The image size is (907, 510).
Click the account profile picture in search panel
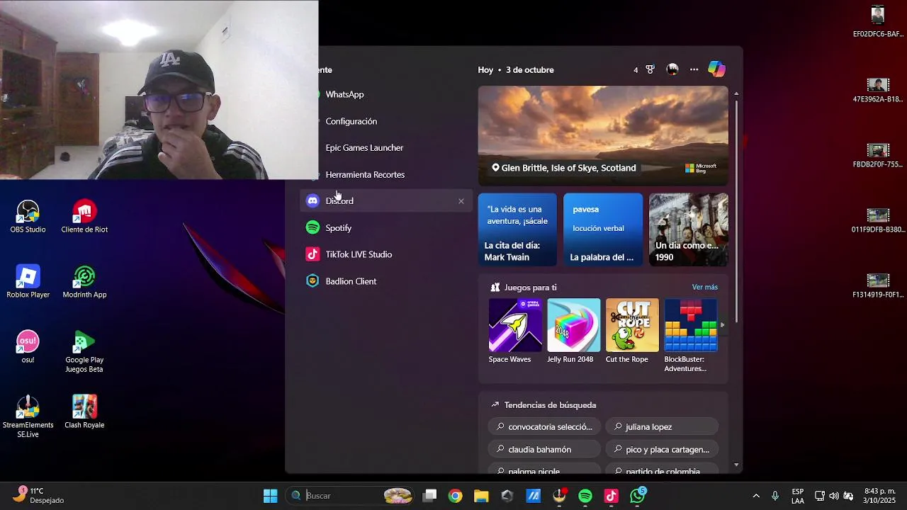pyautogui.click(x=672, y=69)
